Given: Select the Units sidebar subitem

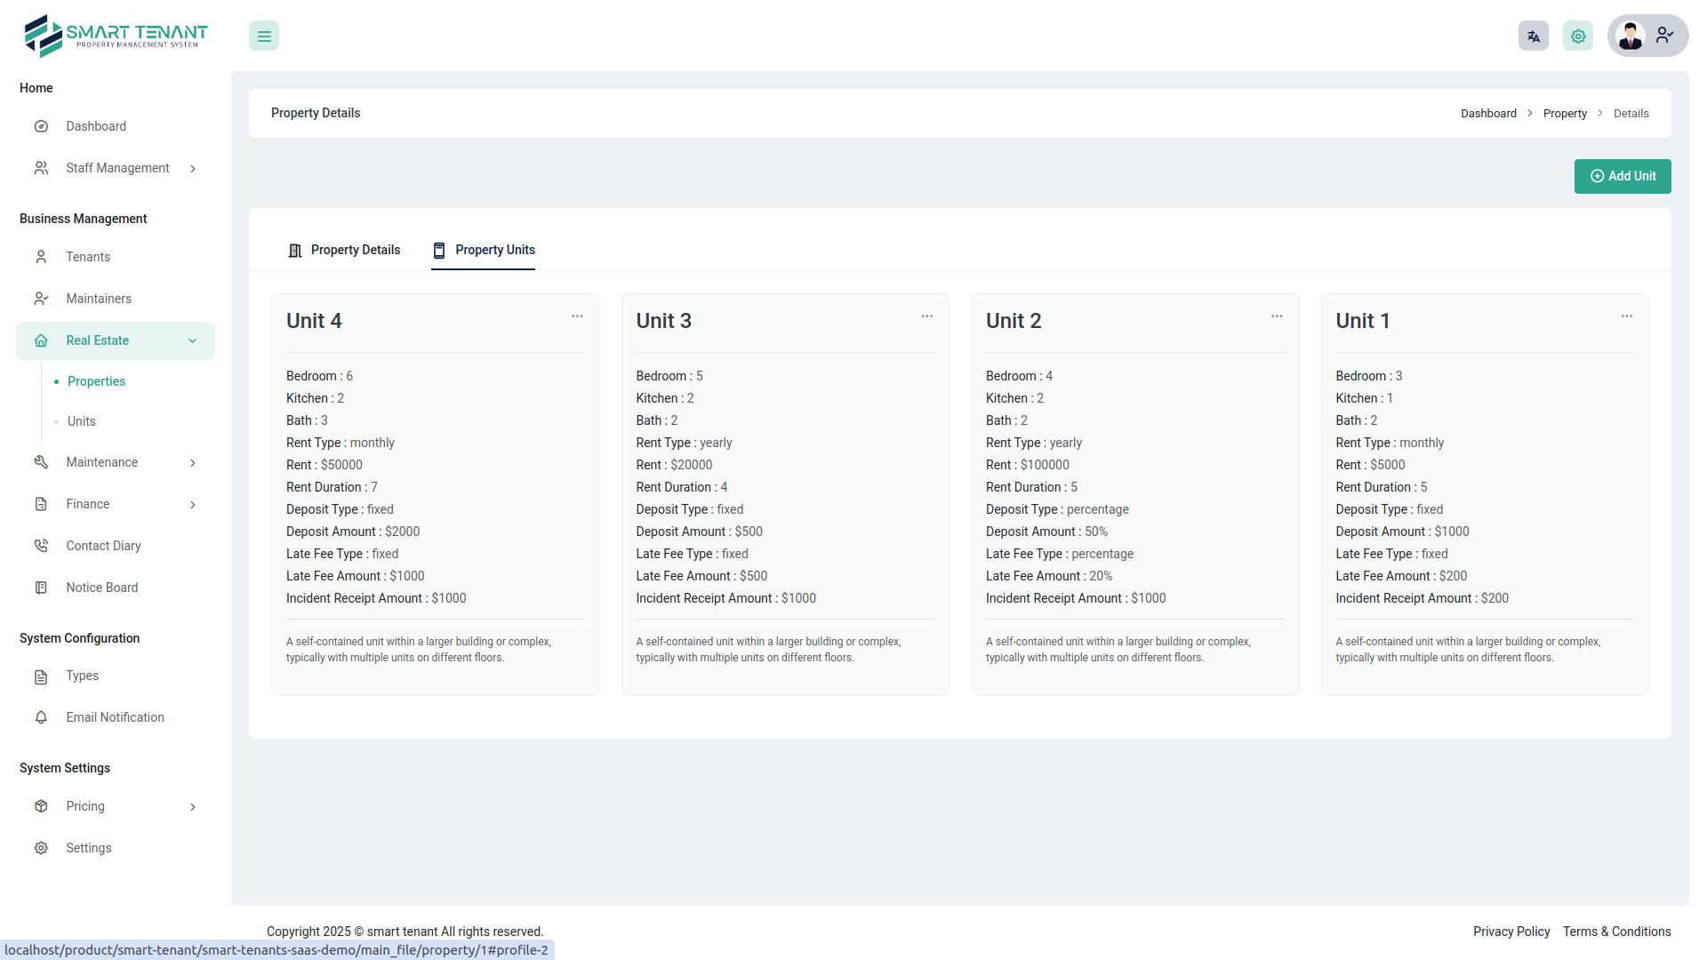Looking at the screenshot, I should coord(82,421).
